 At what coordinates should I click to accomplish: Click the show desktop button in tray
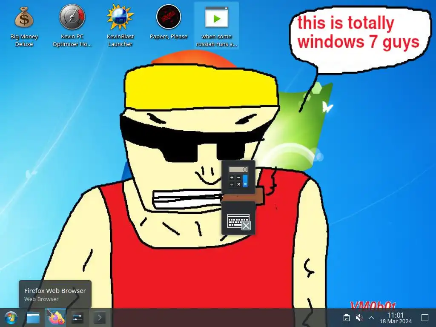pos(425,318)
